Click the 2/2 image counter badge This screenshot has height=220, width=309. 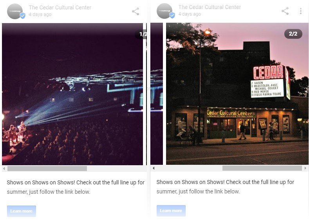click(x=293, y=34)
